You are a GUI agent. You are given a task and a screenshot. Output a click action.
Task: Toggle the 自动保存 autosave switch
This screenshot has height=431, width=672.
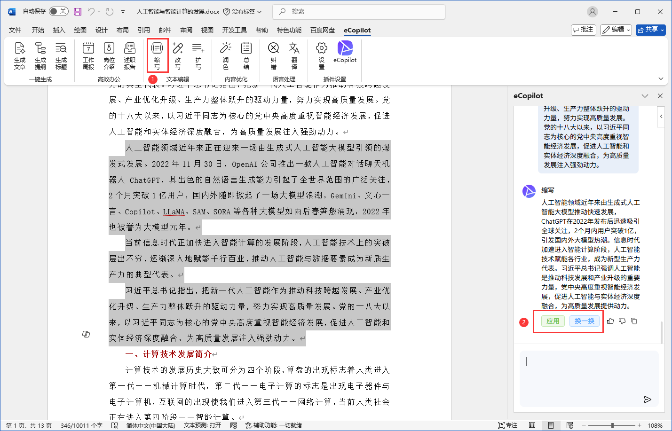(x=59, y=11)
